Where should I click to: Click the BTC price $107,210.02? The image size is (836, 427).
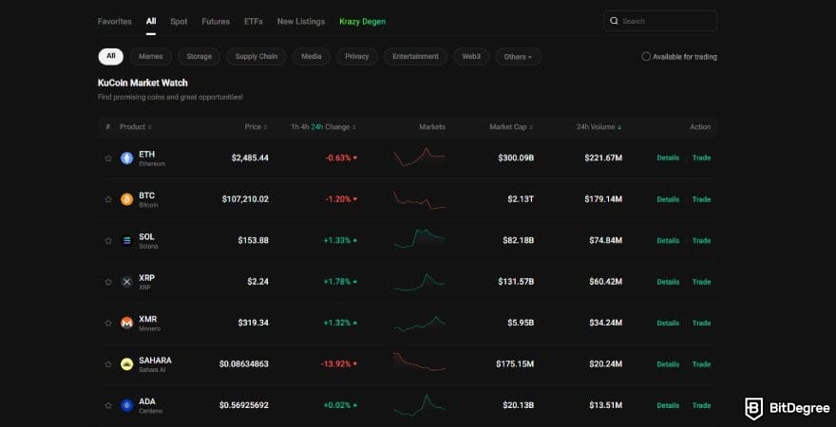tap(245, 199)
